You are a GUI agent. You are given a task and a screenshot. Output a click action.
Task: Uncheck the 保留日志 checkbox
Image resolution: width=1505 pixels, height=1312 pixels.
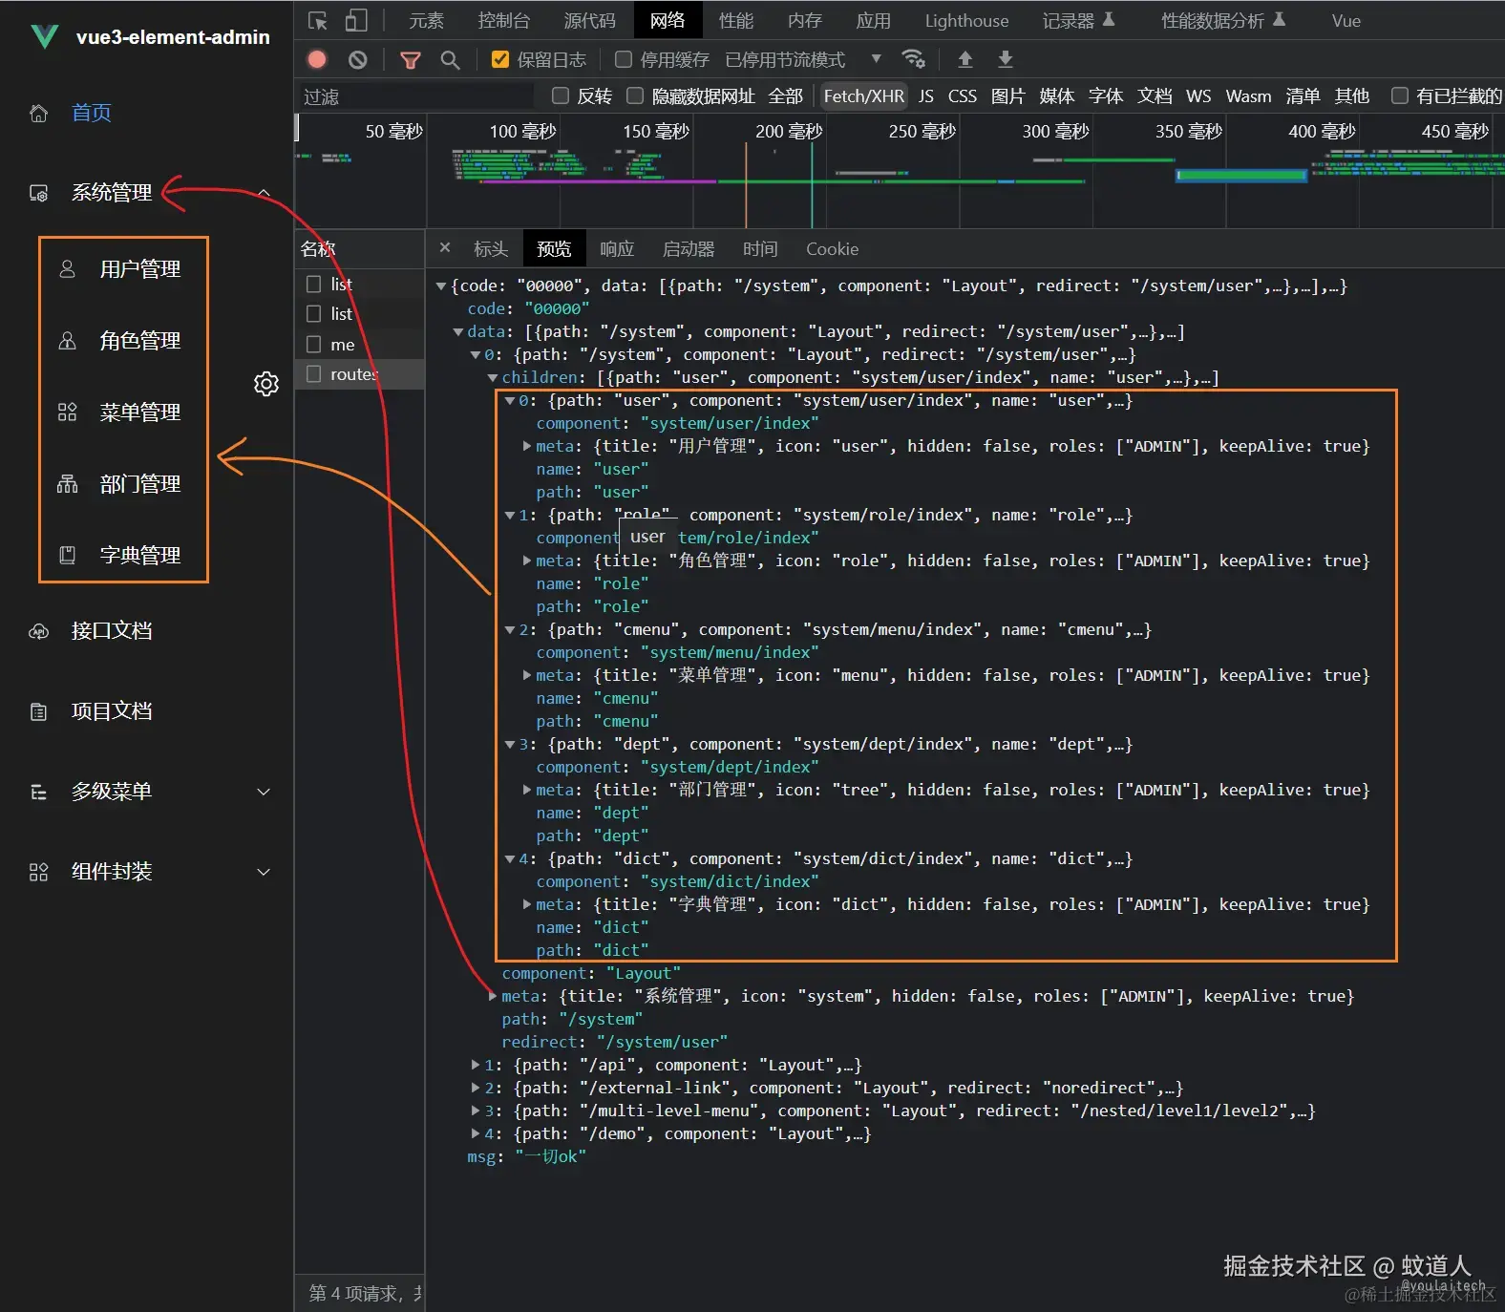pyautogui.click(x=499, y=59)
